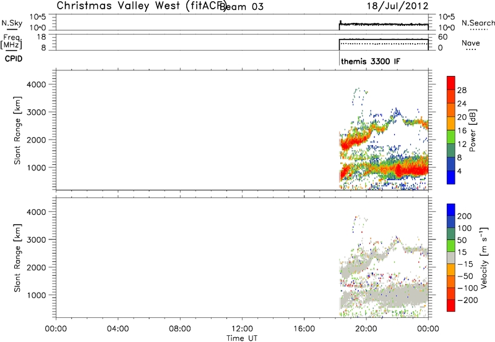Click the 200 value on velocity colorbar

pyautogui.click(x=465, y=216)
